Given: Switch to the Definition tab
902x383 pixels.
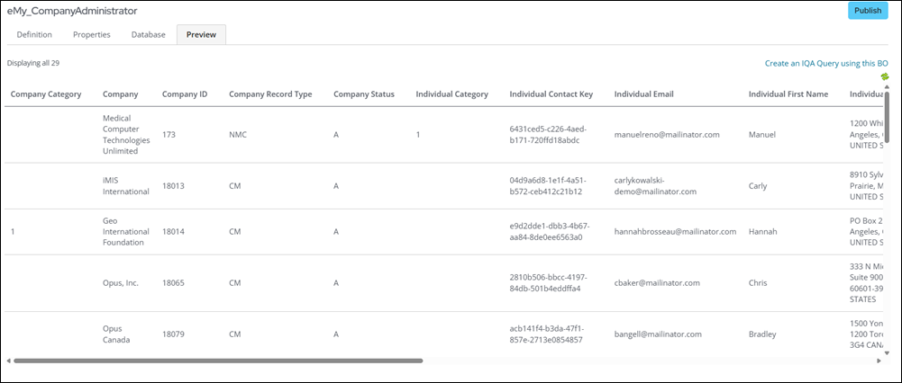Looking at the screenshot, I should 36,35.
